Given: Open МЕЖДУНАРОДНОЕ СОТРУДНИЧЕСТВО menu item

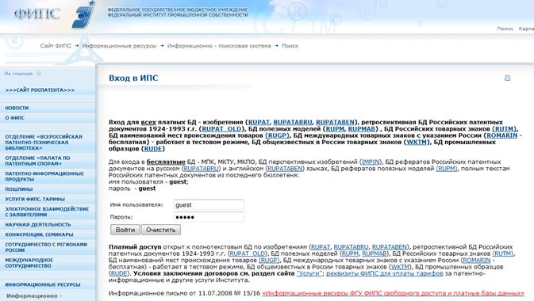Looking at the screenshot, I should [29, 262].
